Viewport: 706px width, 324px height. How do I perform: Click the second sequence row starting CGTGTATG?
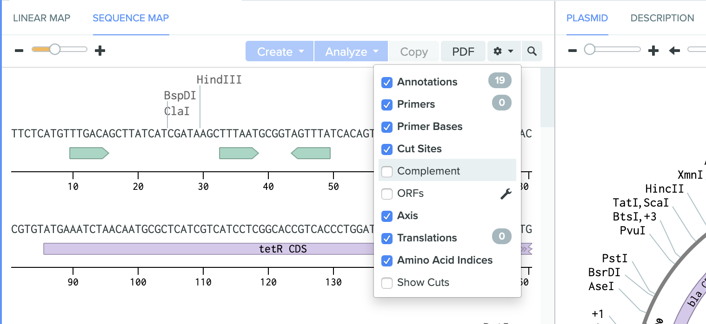[x=272, y=229]
